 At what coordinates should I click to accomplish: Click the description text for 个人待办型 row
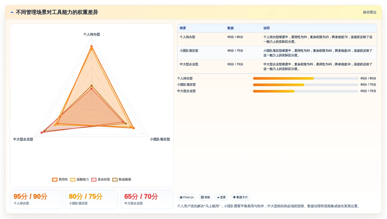point(318,39)
